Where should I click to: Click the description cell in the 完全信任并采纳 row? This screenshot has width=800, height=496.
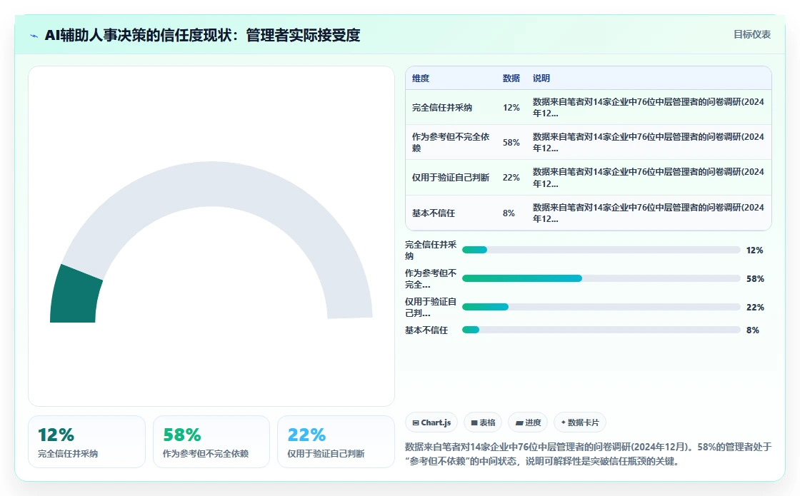pyautogui.click(x=649, y=108)
